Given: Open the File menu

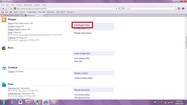Looking at the screenshot, I should coord(3,5).
